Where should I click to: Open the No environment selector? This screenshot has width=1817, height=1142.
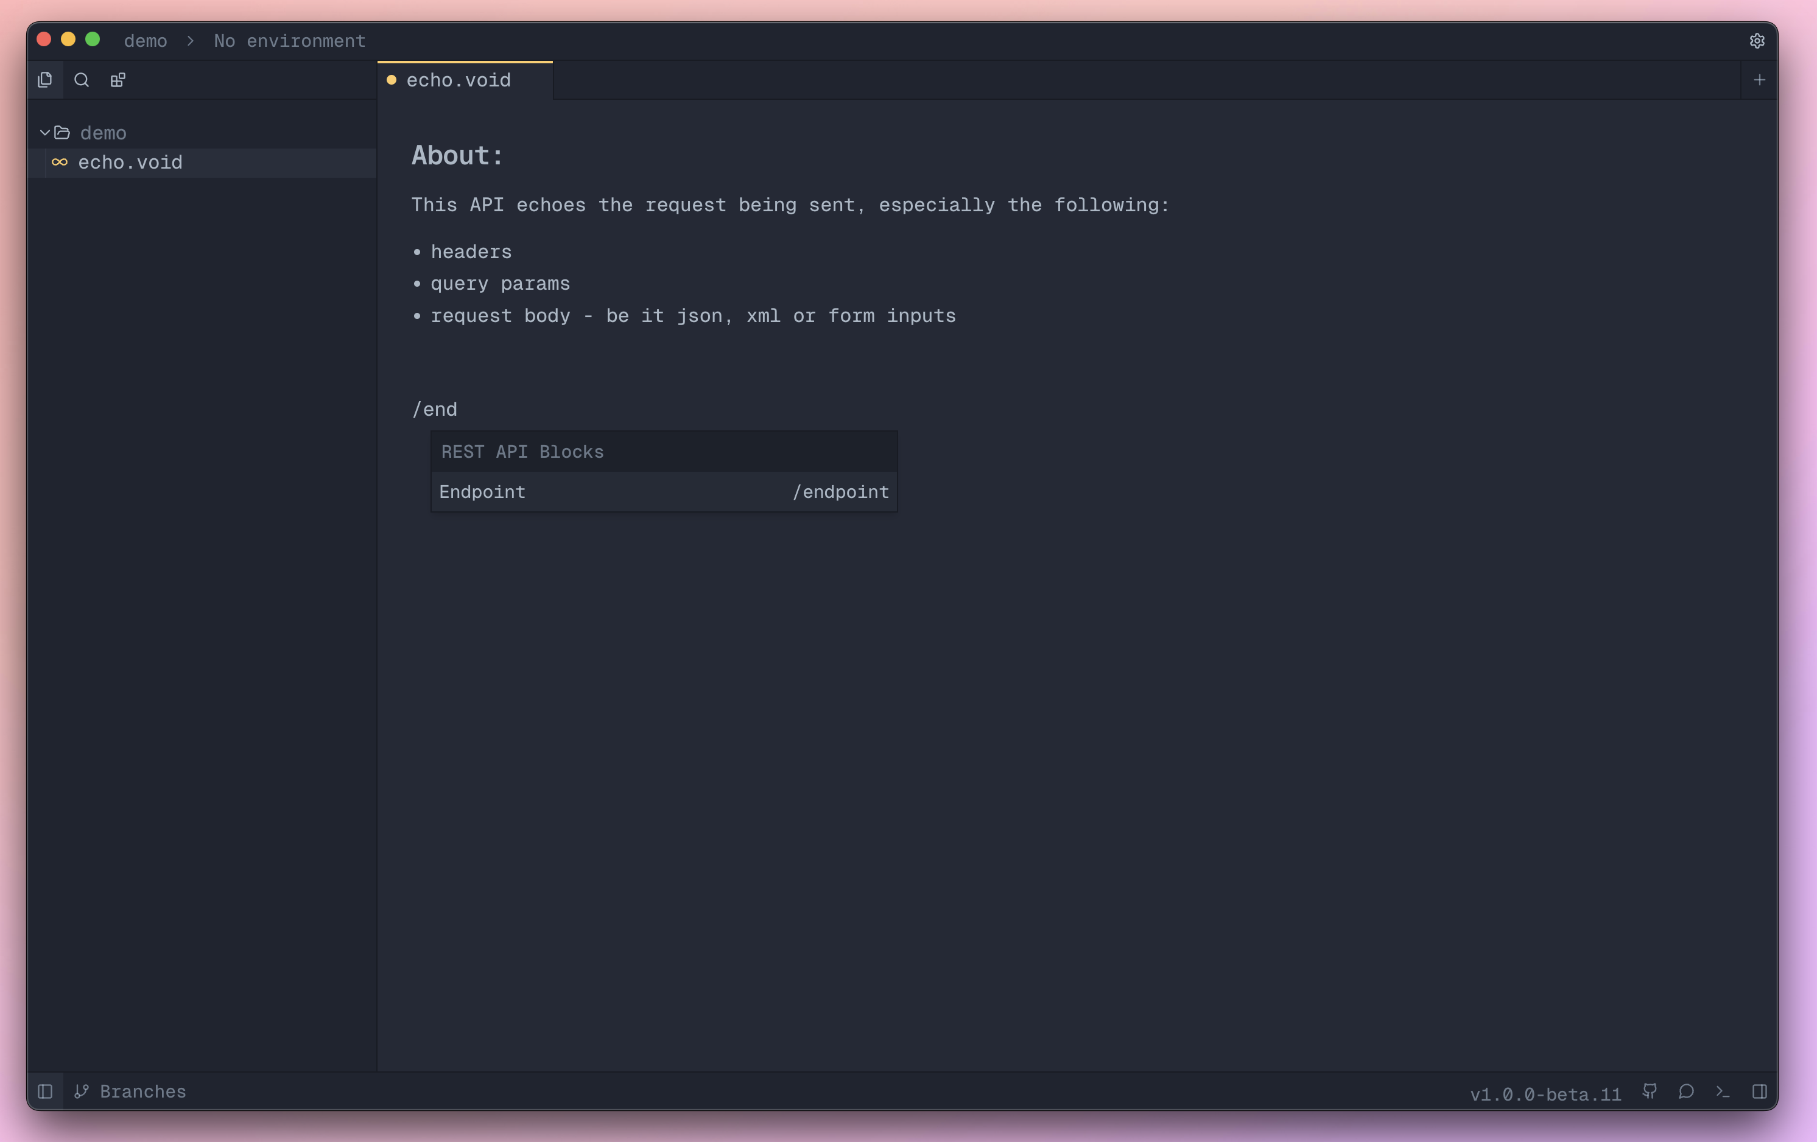[290, 41]
